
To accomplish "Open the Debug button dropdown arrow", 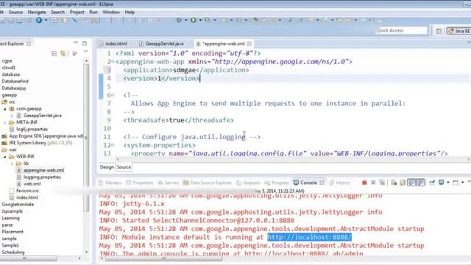I will 186,20.
